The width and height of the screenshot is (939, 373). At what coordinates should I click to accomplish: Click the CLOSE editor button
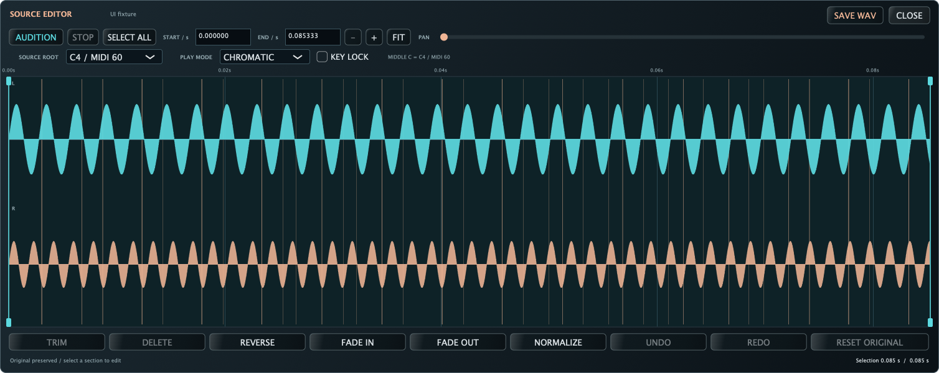(909, 16)
